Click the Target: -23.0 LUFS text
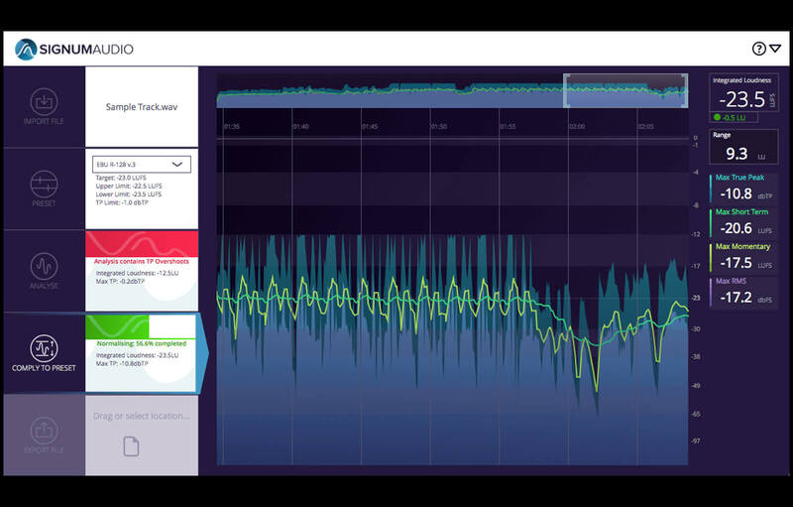793x507 pixels. (121, 179)
